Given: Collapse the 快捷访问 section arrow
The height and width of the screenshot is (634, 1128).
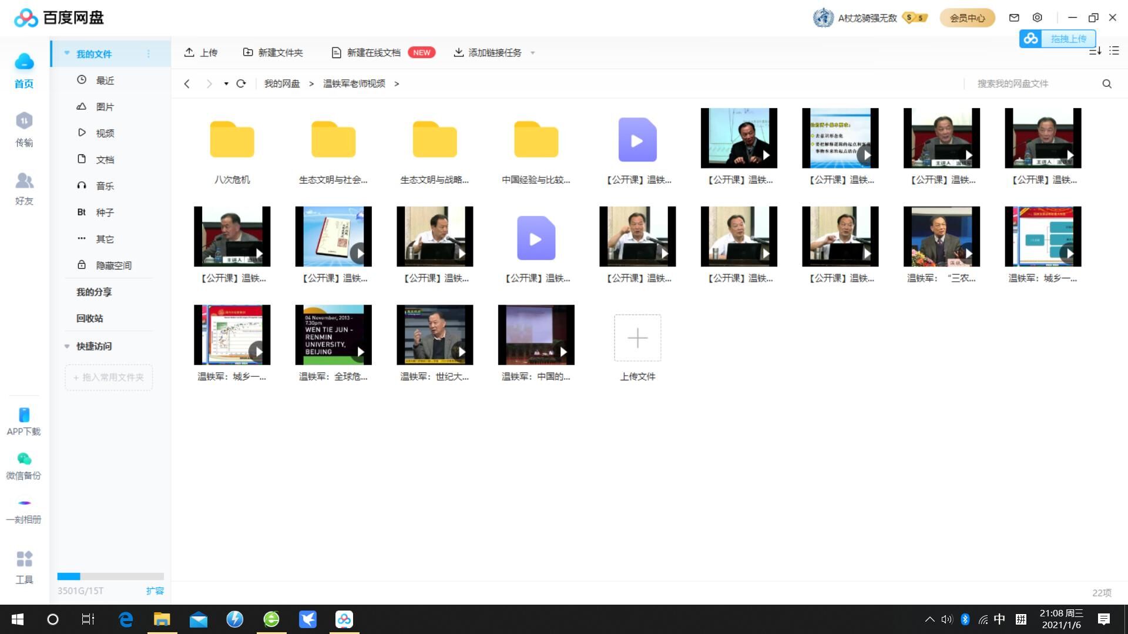Looking at the screenshot, I should point(67,346).
